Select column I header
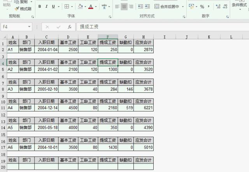 [x=165, y=37]
